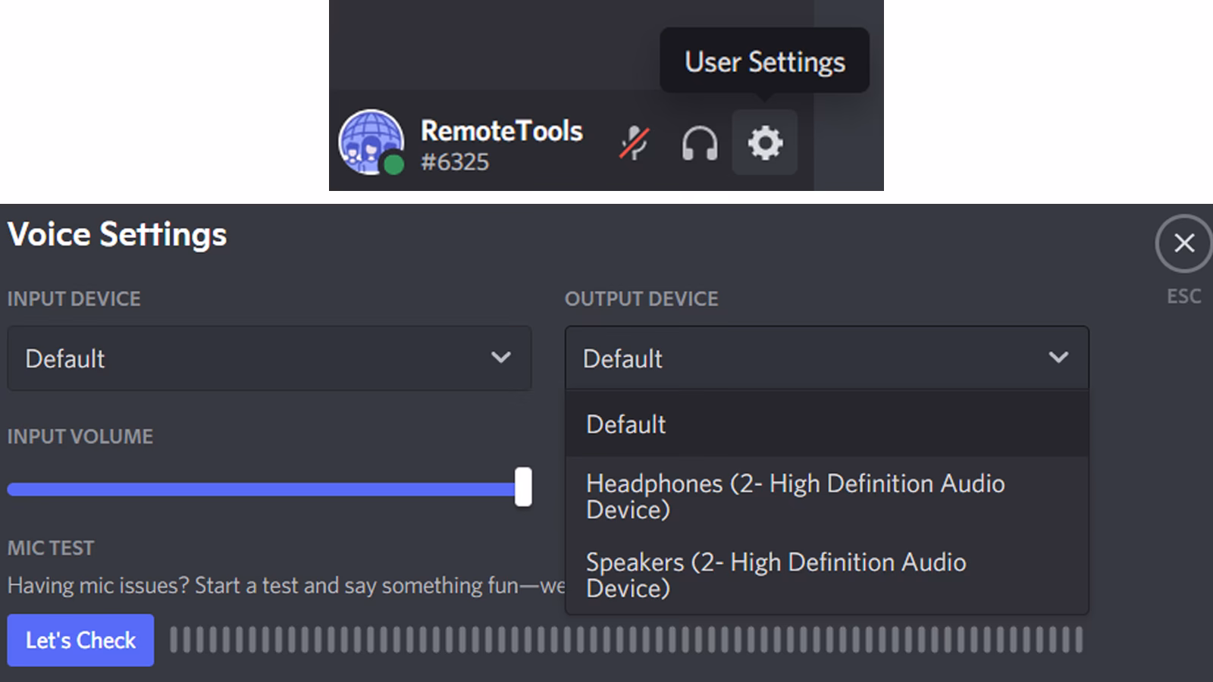Select Headphones (2- High Definition Audio Device)
Viewport: 1213px width, 682px height.
[x=796, y=496]
